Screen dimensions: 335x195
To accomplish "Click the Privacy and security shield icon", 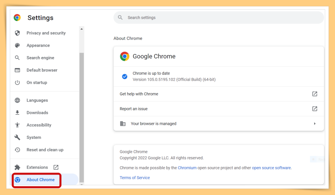I will pos(17,33).
